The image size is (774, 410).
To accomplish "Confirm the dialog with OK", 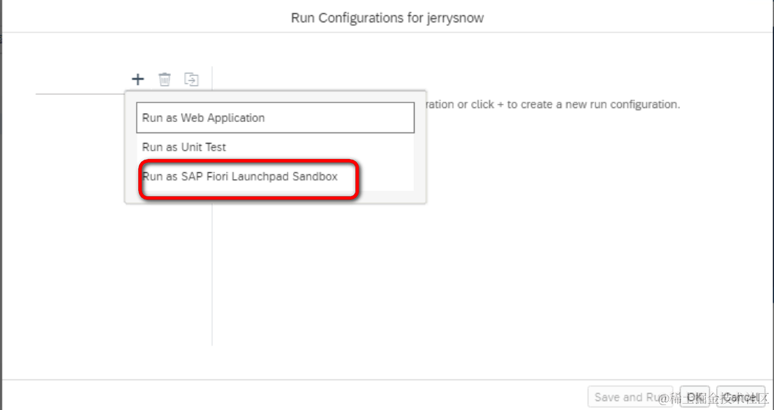I will [x=694, y=397].
